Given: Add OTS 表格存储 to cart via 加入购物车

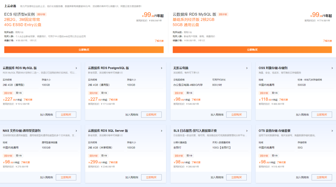Looking at the screenshot, I should coord(302,177).
